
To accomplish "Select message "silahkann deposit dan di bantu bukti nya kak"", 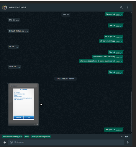I will (101, 61).
